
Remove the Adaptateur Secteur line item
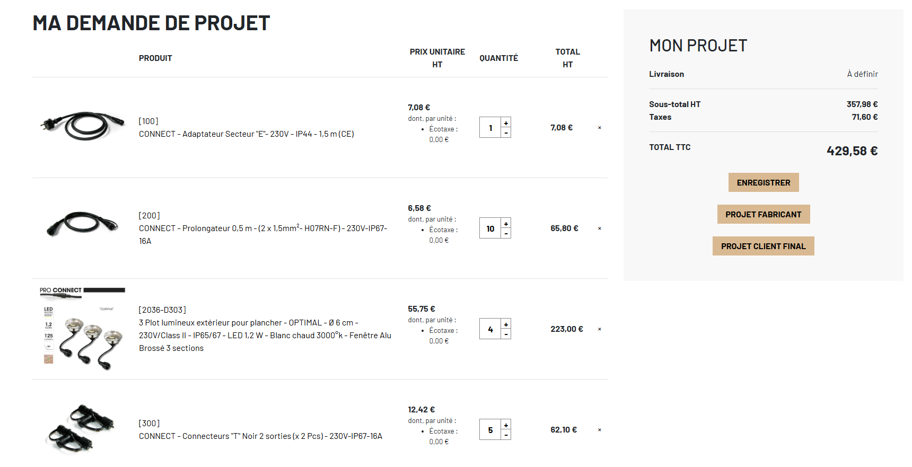[x=600, y=128]
